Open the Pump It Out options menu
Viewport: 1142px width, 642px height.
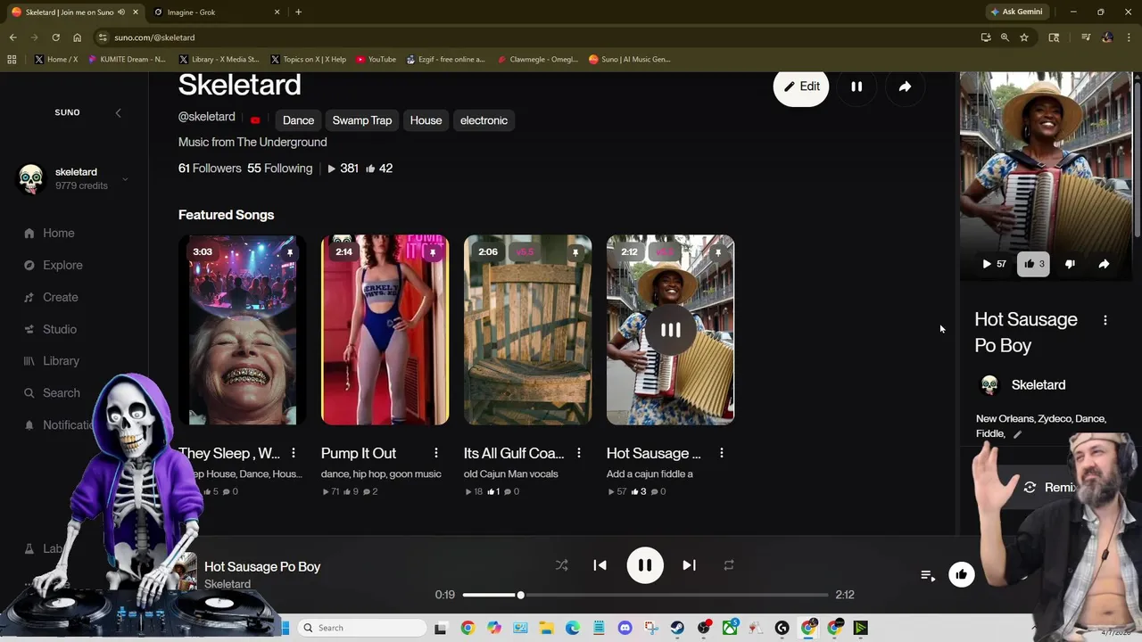click(436, 453)
